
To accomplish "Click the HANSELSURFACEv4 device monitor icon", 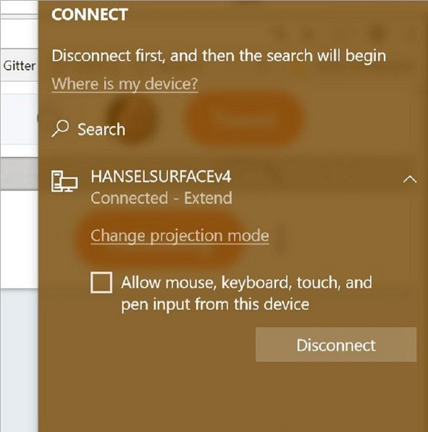I will 64,184.
